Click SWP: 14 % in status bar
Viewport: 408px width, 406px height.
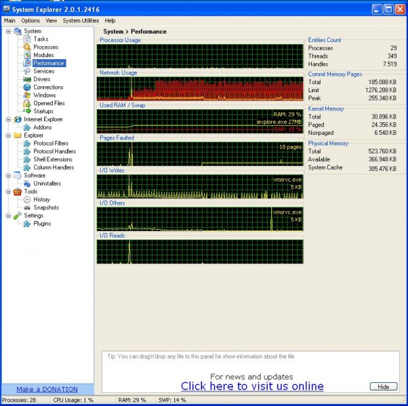(x=172, y=400)
